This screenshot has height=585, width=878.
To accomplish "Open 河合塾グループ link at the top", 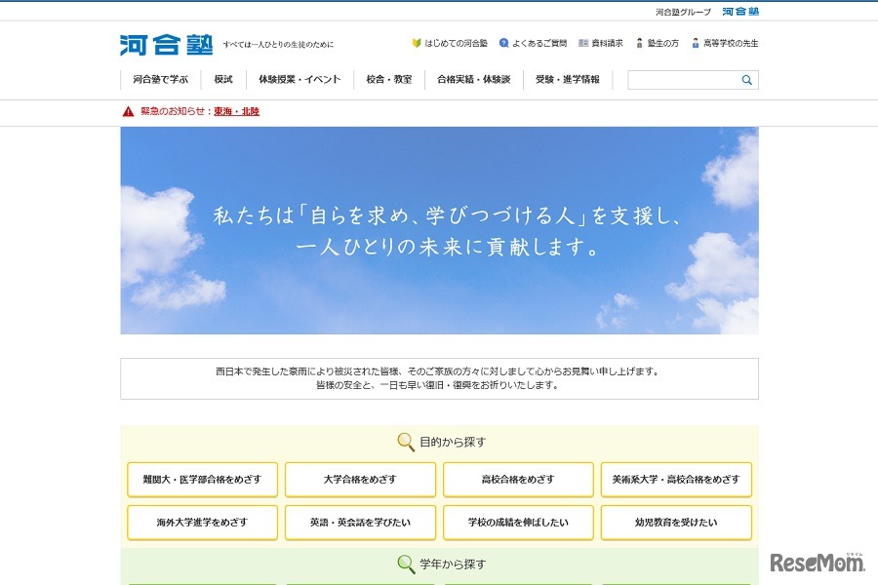I will click(684, 9).
